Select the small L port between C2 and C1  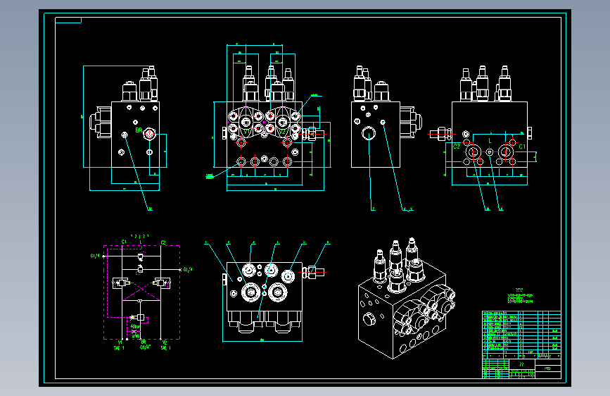(x=490, y=152)
